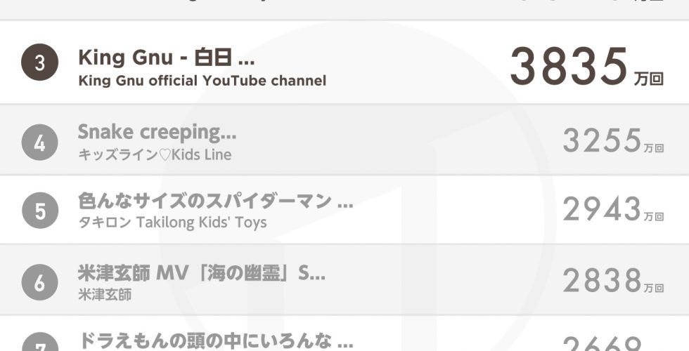Viewport: 689px width, 351px height.
Task: Click the rank 3 circle badge
Action: pos(39,62)
